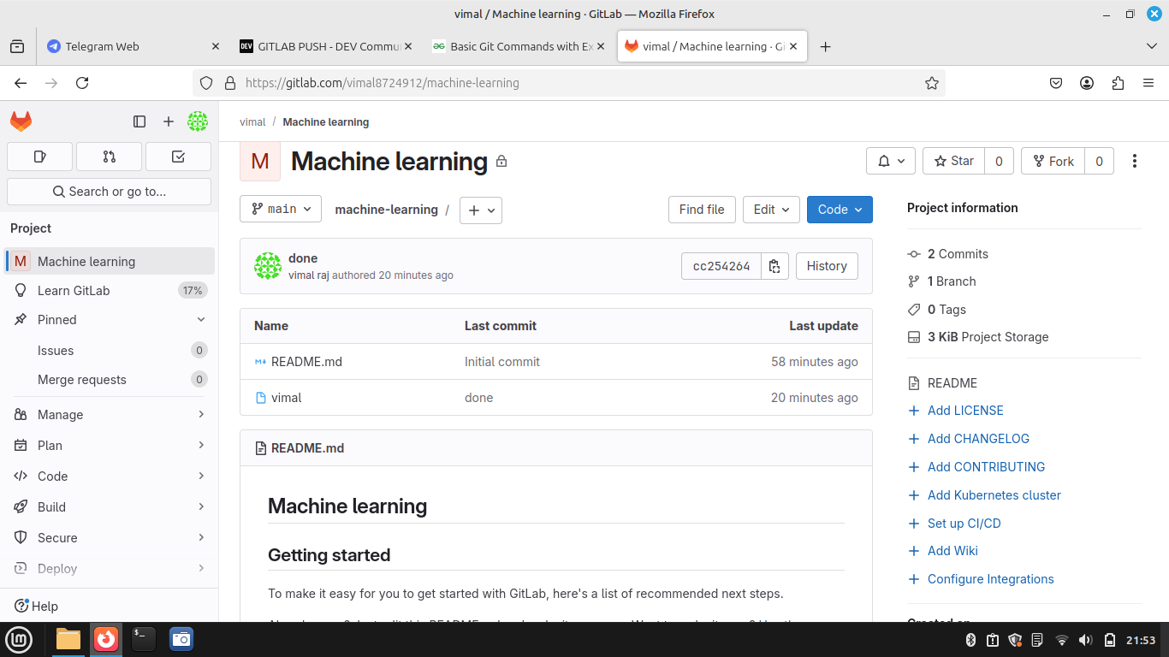
Task: Click the GitLab fox logo
Action: pos(21,121)
